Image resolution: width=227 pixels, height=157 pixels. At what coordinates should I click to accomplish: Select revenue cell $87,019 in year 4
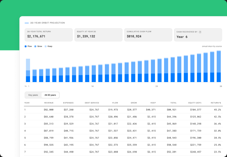click(x=49, y=131)
